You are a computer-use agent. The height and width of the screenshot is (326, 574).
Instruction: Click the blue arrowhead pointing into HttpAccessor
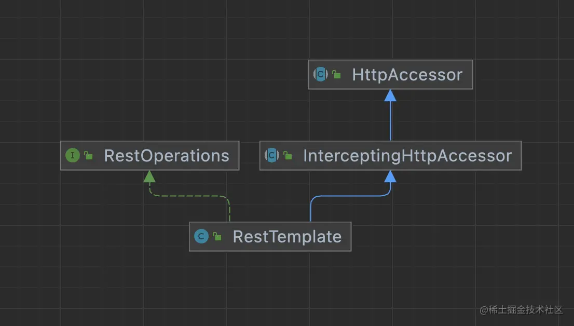[390, 96]
